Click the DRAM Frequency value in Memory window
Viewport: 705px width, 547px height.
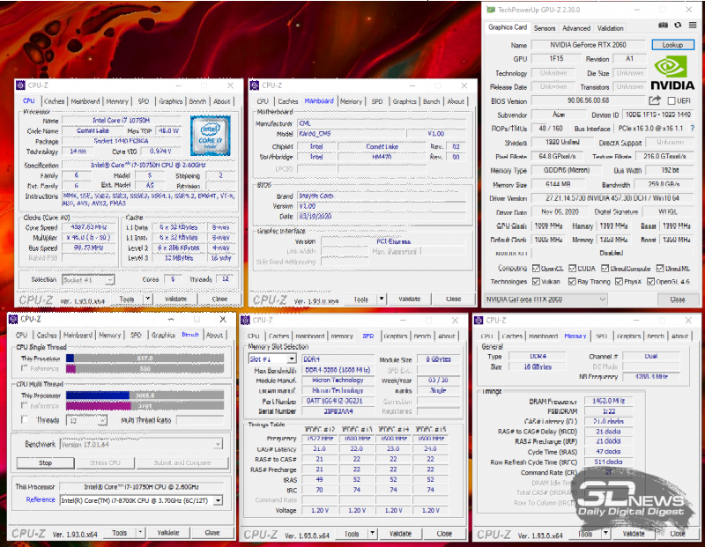[x=608, y=401]
